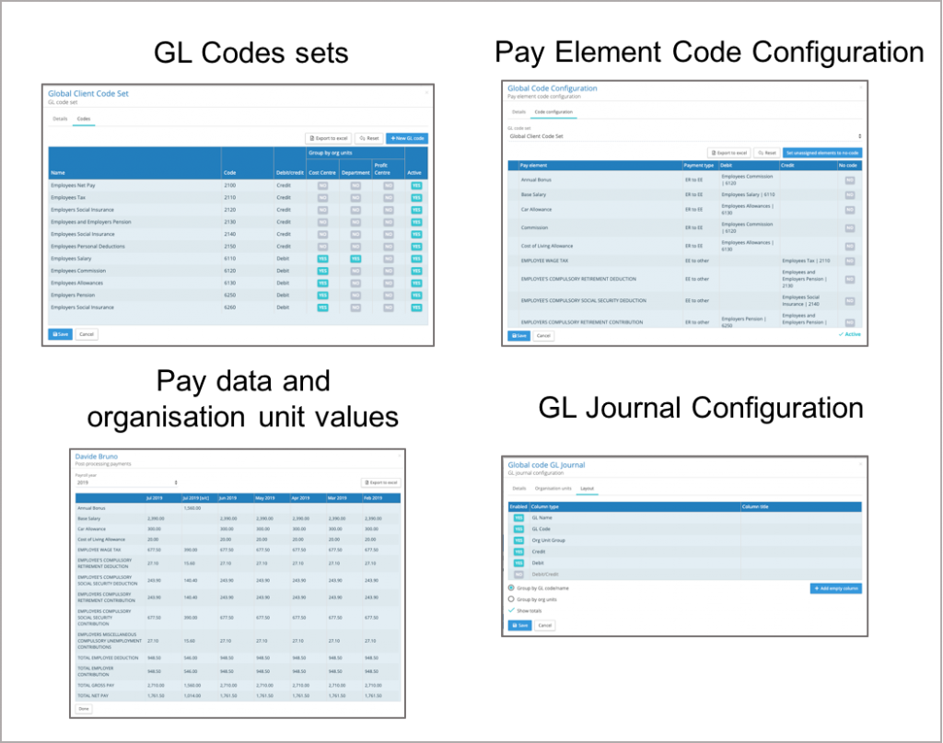Screen dimensions: 943x743
Task: Open Details tab in Global Client Code Set
Action: [60, 119]
